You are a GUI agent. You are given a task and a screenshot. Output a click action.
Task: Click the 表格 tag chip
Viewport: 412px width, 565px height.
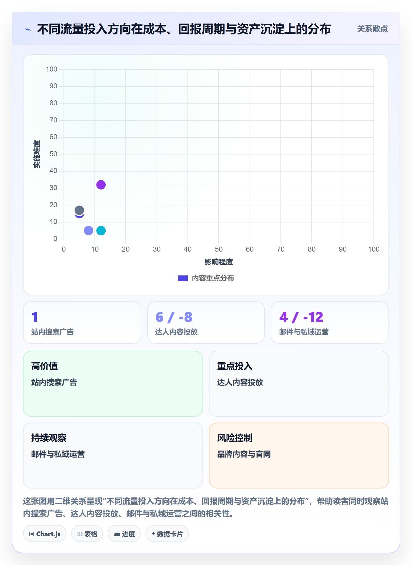[x=87, y=534]
